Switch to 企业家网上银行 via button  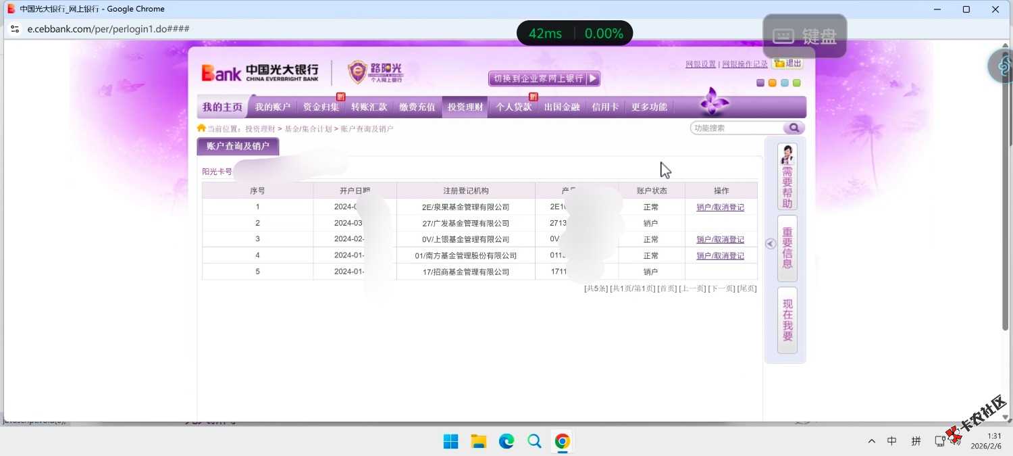(x=544, y=79)
